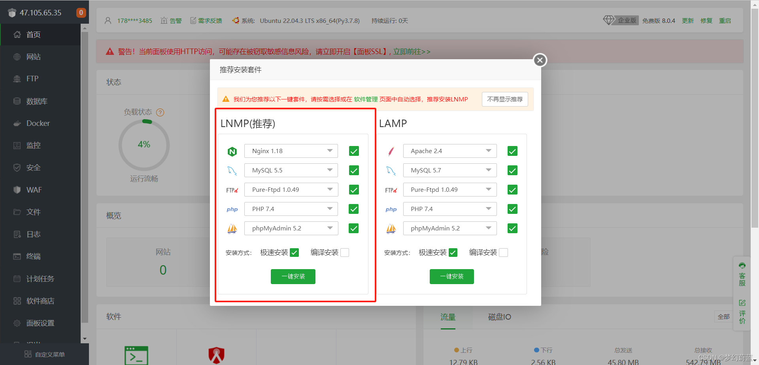This screenshot has height=365, width=759.
Task: Toggle 极速安装 checkbox under LNMP
Action: pos(294,253)
